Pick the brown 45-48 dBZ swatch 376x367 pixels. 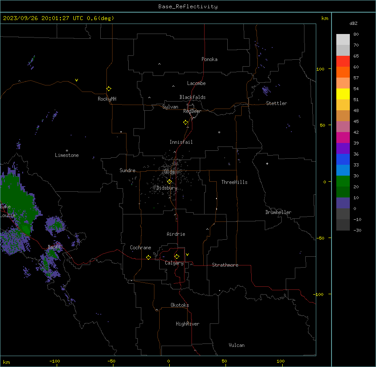(x=343, y=116)
